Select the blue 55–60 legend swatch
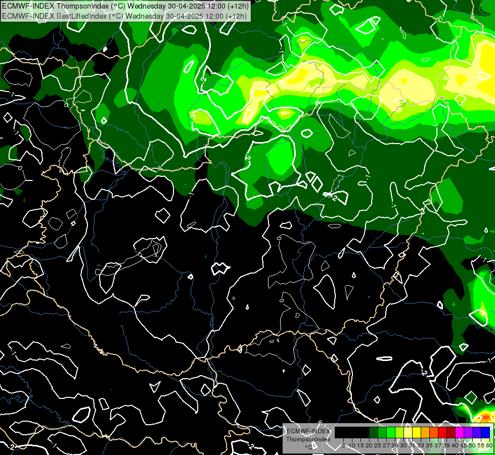495x455 pixels. pyautogui.click(x=485, y=432)
